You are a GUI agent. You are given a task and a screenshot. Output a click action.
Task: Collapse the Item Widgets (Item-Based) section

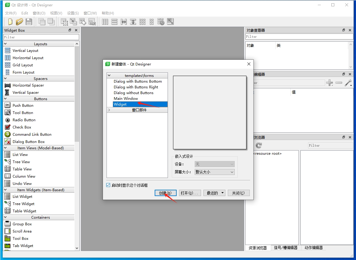click(x=5, y=190)
